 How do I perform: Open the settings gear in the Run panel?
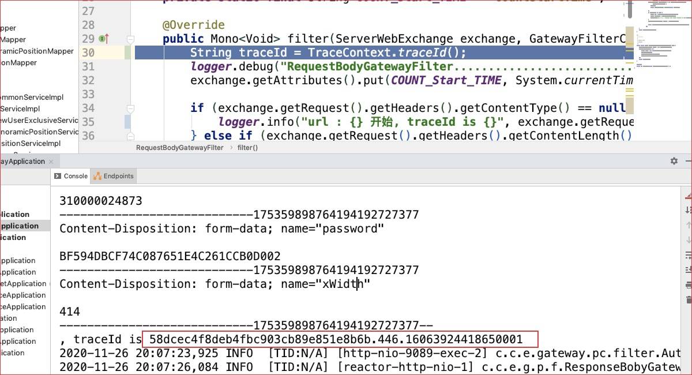coord(674,161)
